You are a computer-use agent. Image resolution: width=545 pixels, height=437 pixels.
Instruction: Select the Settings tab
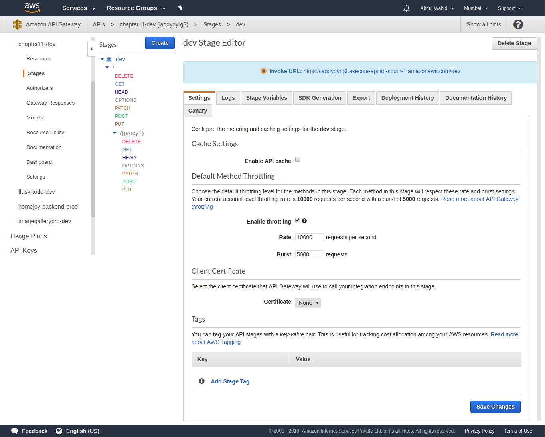pos(199,98)
